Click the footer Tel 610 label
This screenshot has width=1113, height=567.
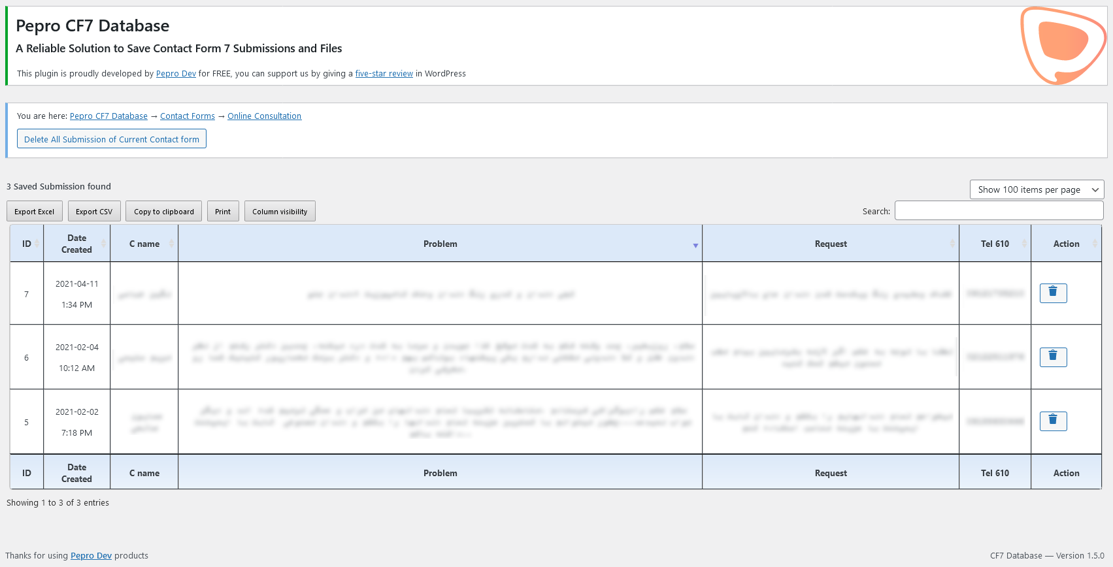995,473
